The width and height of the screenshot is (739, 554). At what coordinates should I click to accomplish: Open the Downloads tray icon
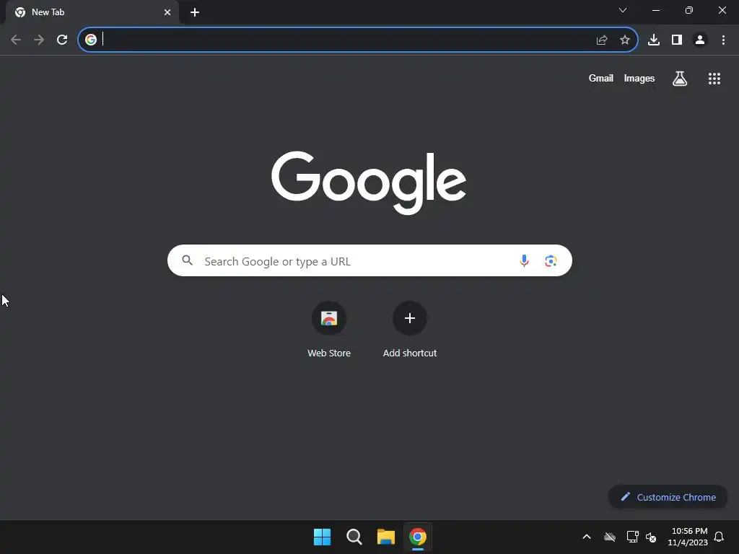click(653, 40)
